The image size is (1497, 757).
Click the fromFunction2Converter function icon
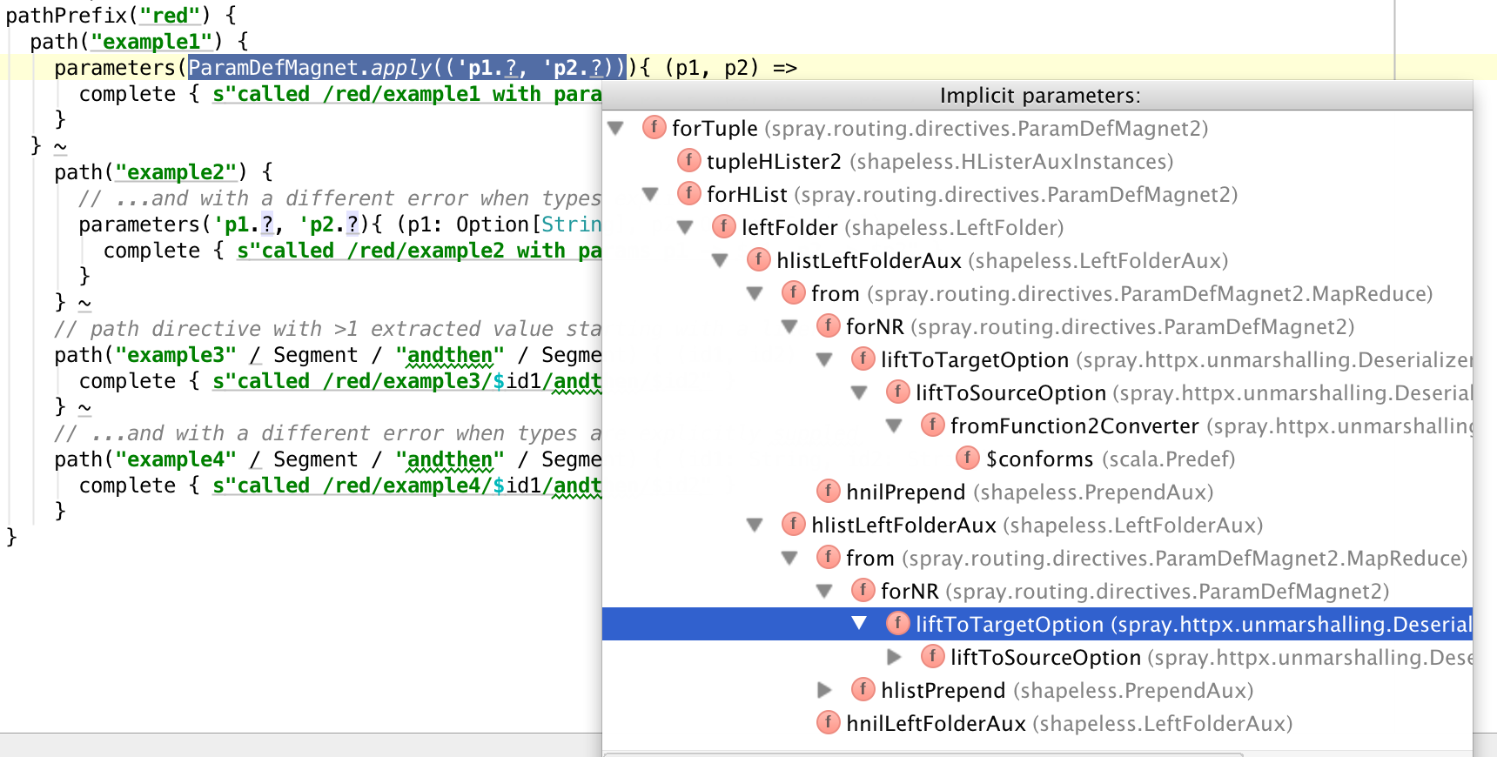(x=933, y=425)
